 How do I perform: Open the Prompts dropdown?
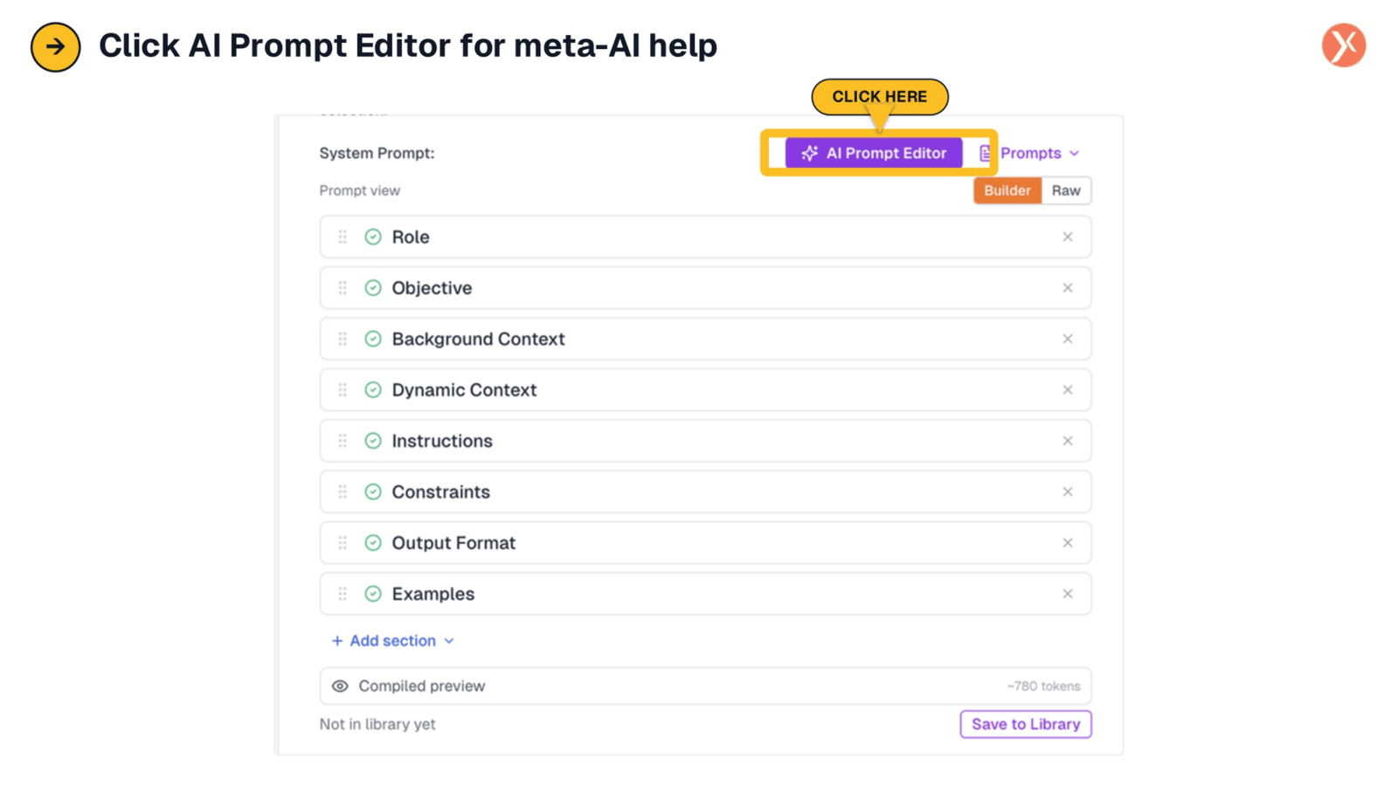(1039, 153)
